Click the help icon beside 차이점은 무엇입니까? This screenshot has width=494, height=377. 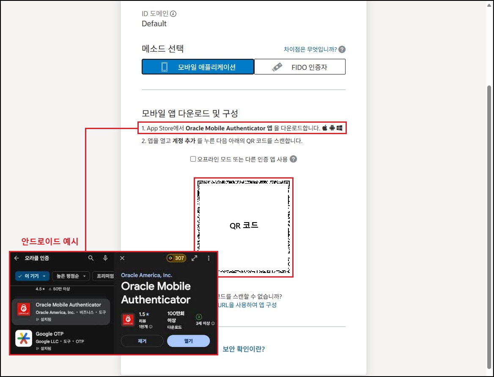342,49
